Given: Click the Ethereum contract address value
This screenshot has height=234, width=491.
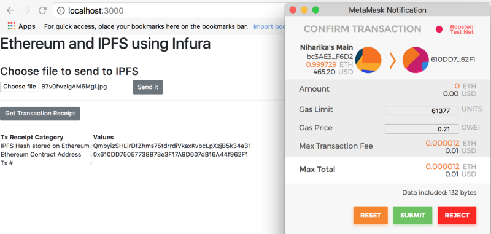Looking at the screenshot, I should pyautogui.click(x=171, y=154).
